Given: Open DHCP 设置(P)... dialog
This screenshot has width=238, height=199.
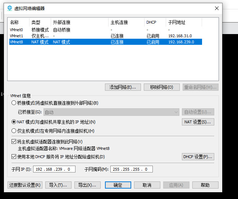Looking at the screenshot, I should 198,157.
